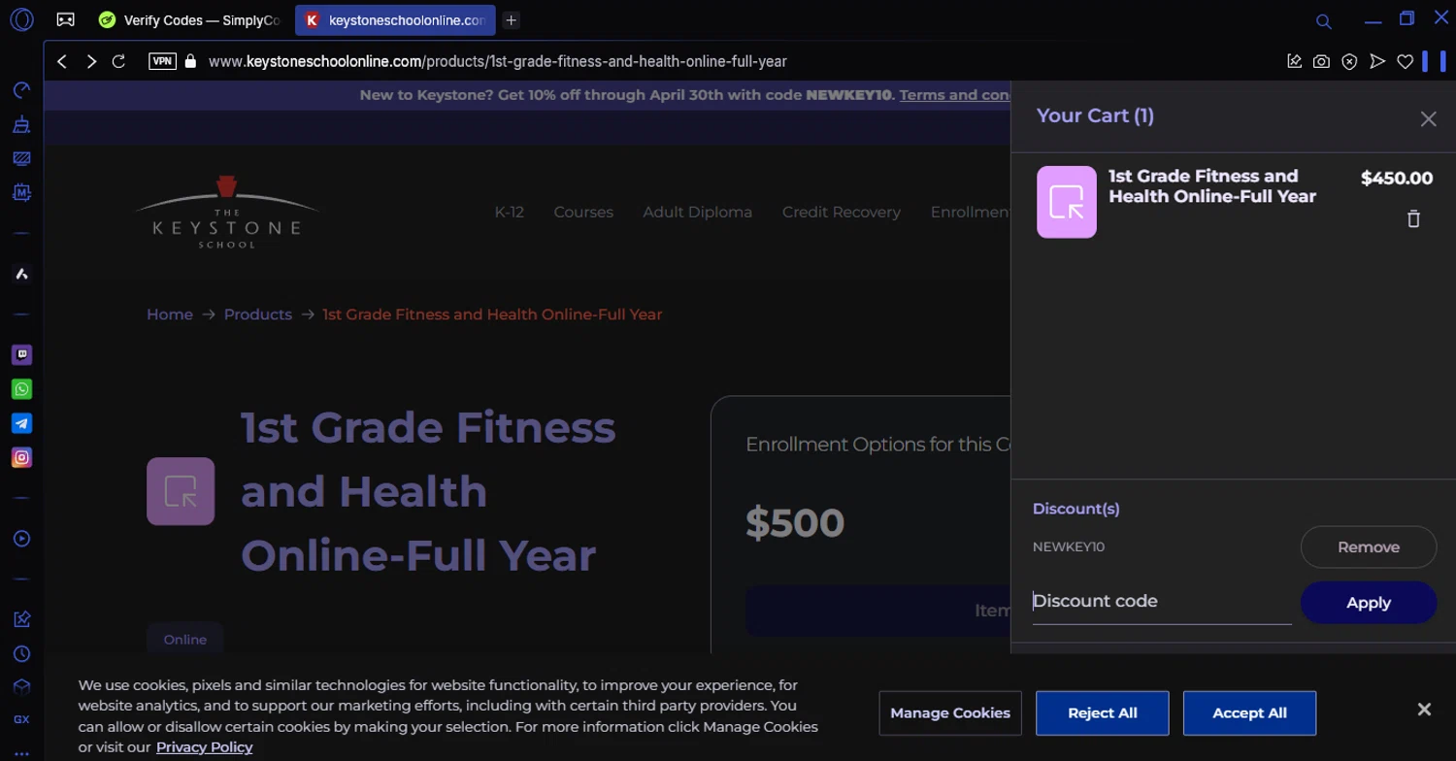Open the Courses navigation menu
The image size is (1456, 761).
583,212
